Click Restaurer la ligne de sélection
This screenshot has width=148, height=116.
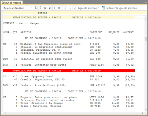119,8
